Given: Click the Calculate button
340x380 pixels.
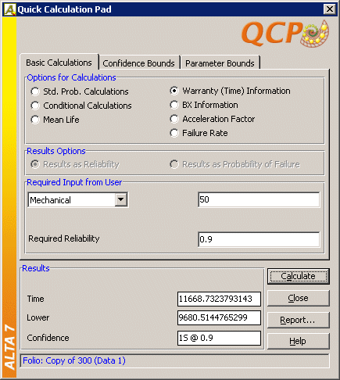Looking at the screenshot, I should 299,276.
